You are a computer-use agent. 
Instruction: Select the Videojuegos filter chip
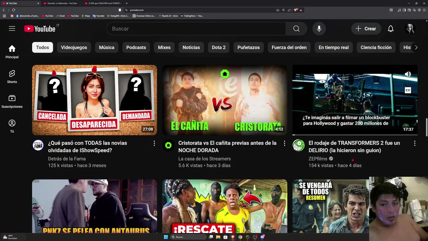74,48
